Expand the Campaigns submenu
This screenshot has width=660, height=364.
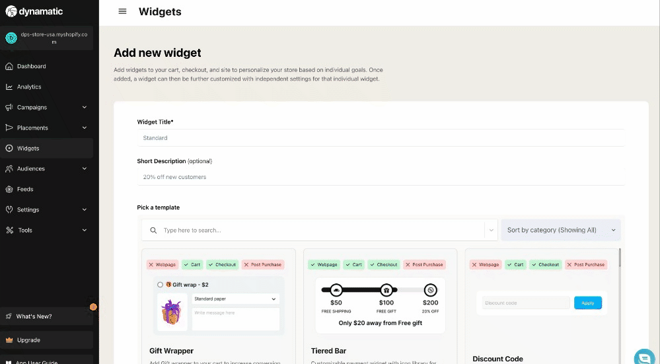coord(84,107)
